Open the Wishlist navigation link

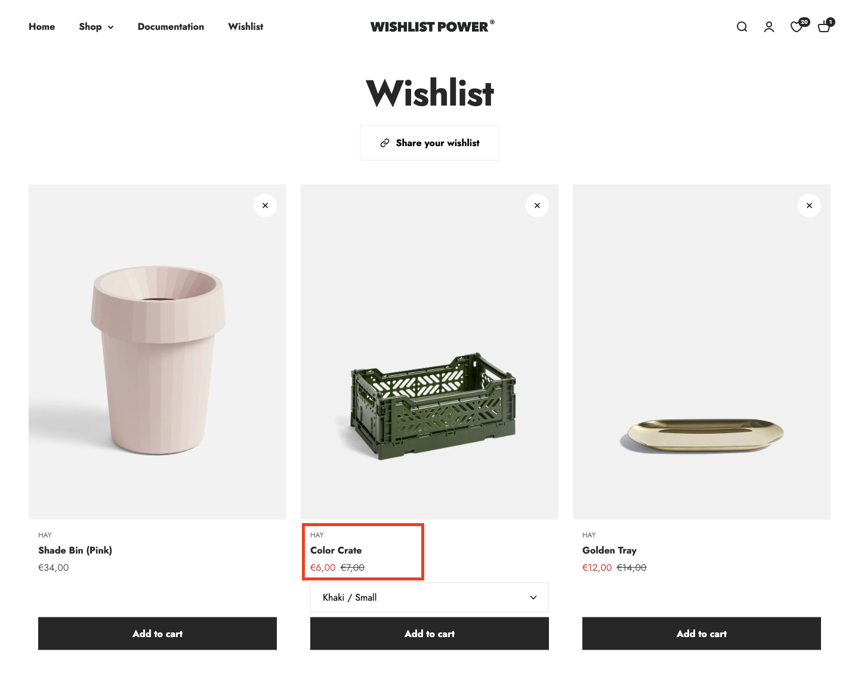245,27
